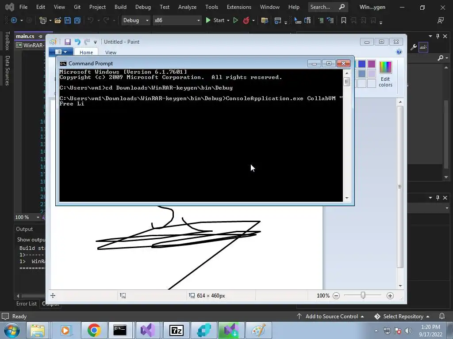Click the Command Prompt scroll down arrow
This screenshot has width=453, height=339.
[x=347, y=198]
